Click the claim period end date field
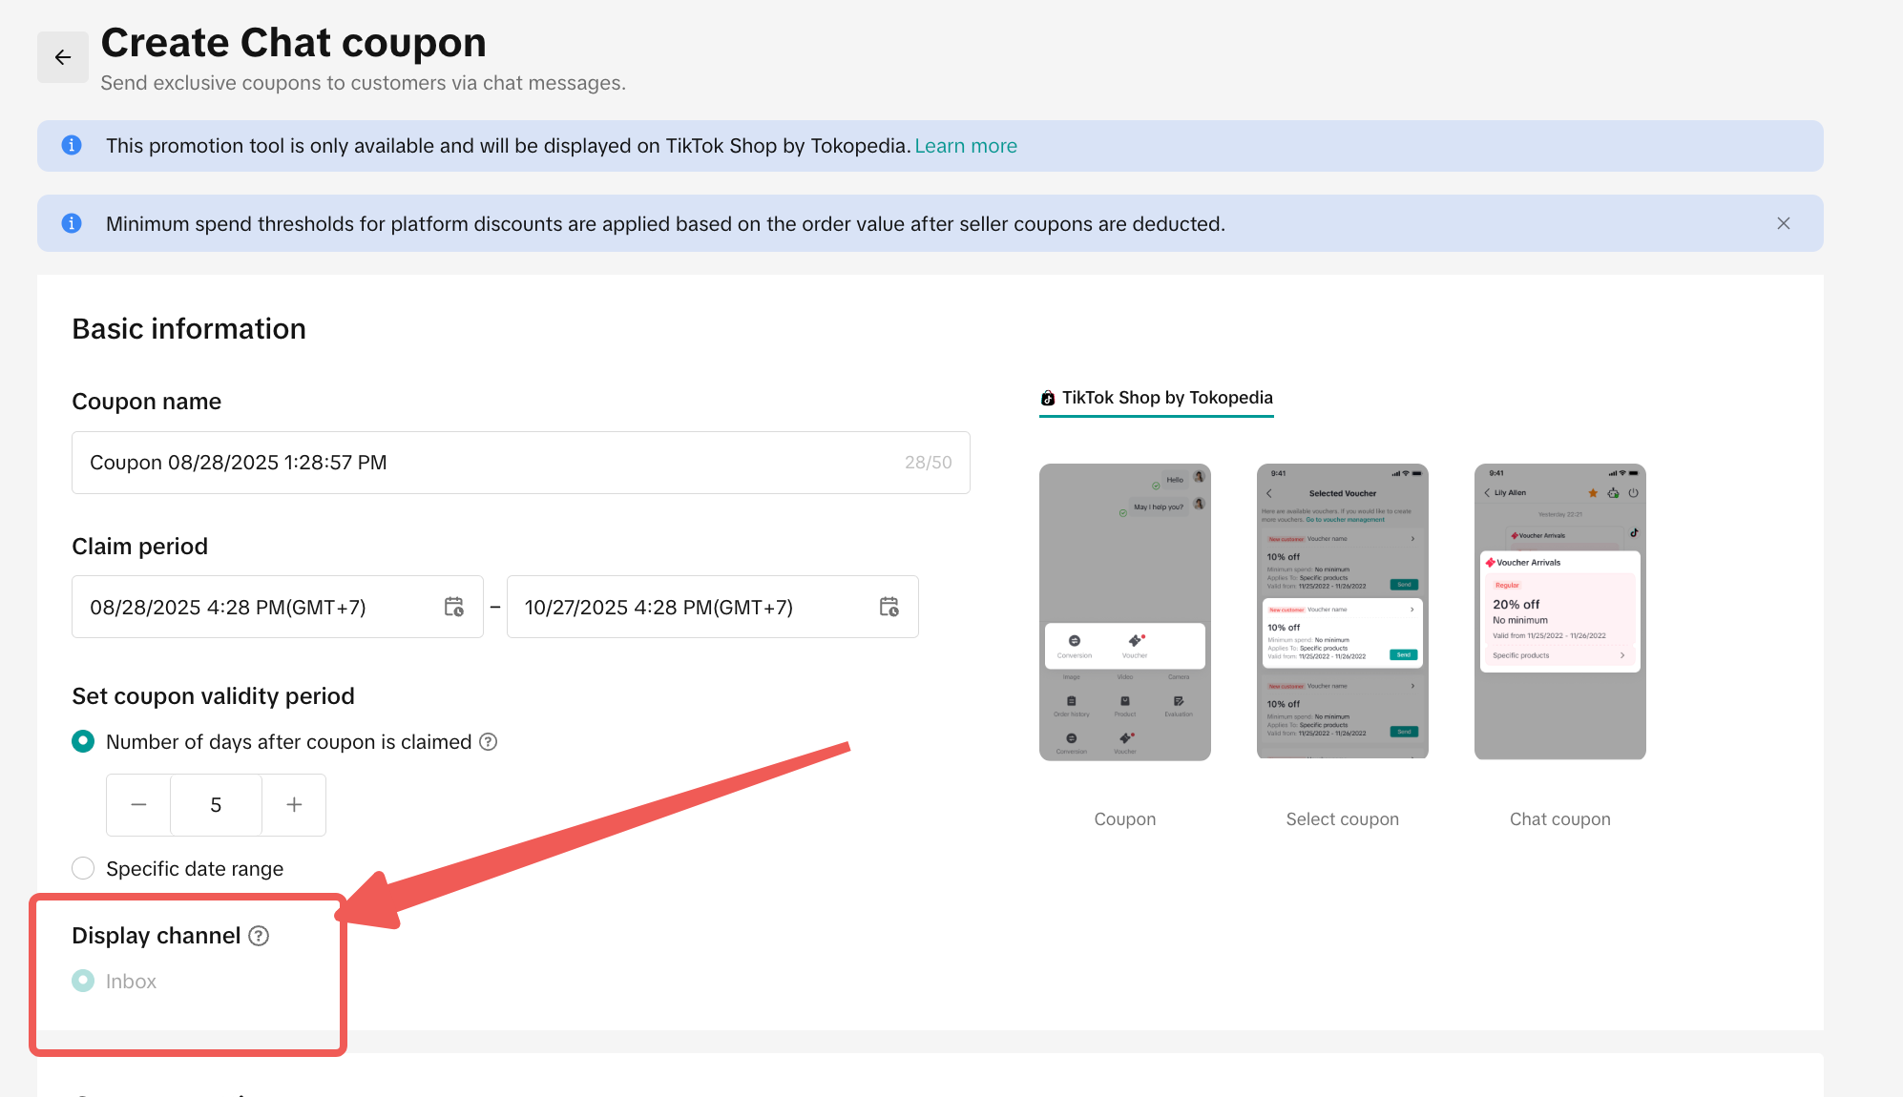Viewport: 1903px width, 1097px height. [687, 607]
